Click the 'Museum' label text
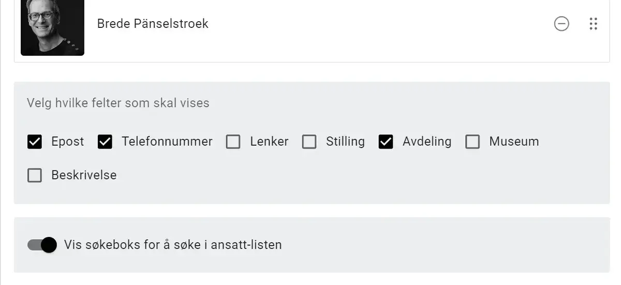 pyautogui.click(x=514, y=141)
